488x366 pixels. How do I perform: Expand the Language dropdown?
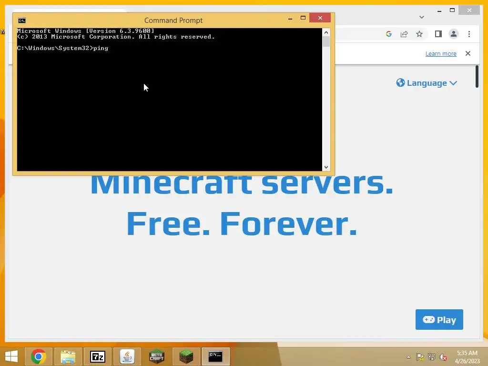(427, 83)
